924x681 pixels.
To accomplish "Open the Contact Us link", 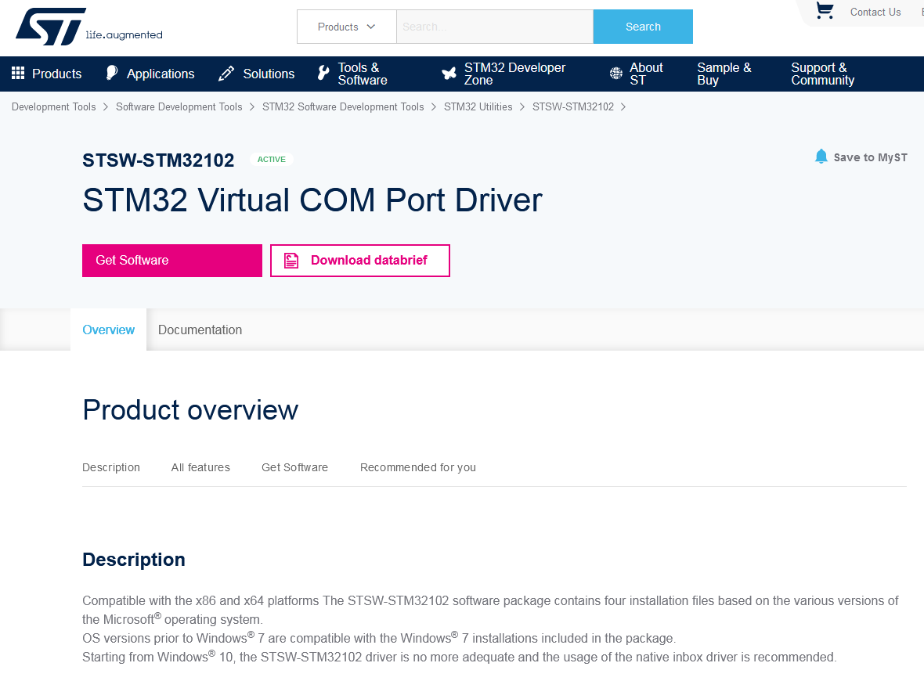I will tap(875, 12).
